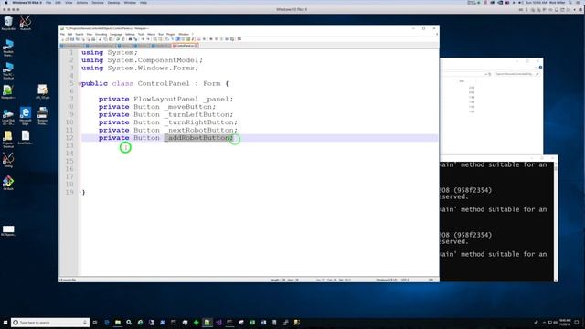
Task: Click the Zoom In toolbar icon
Action: pyautogui.click(x=143, y=38)
